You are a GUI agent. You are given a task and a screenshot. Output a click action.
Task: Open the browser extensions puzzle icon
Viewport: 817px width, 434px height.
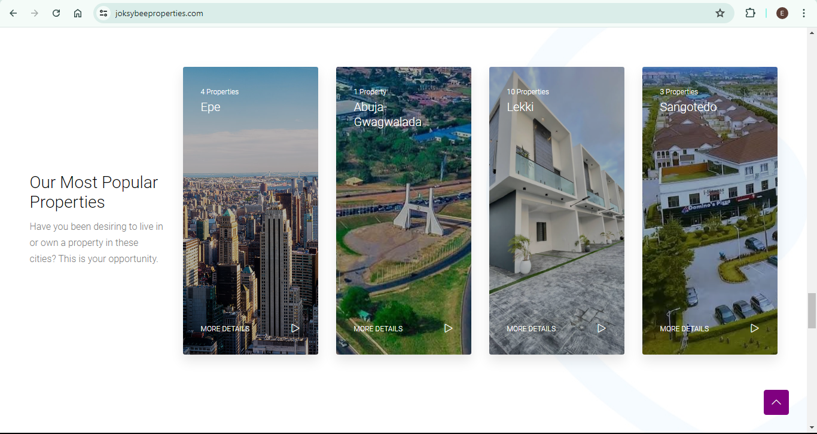tap(750, 13)
